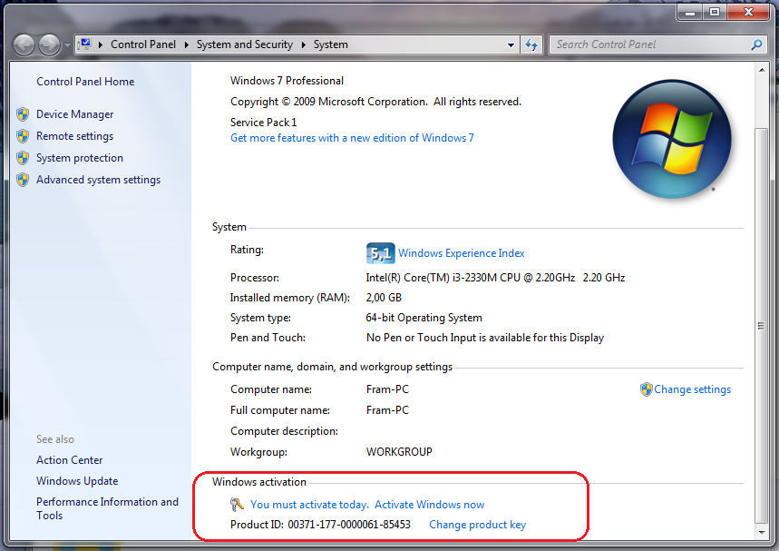Expand arrow after System and Security breadcrumb
The image size is (779, 551).
303,44
